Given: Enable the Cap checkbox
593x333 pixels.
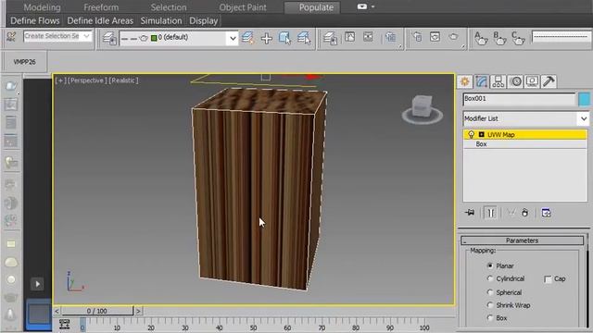Looking at the screenshot, I should (548, 279).
